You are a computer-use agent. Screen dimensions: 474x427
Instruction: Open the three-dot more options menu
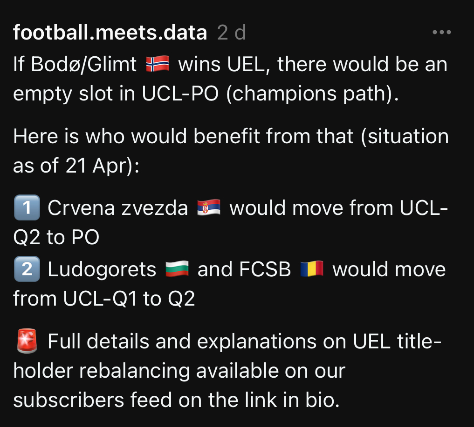pos(441,33)
